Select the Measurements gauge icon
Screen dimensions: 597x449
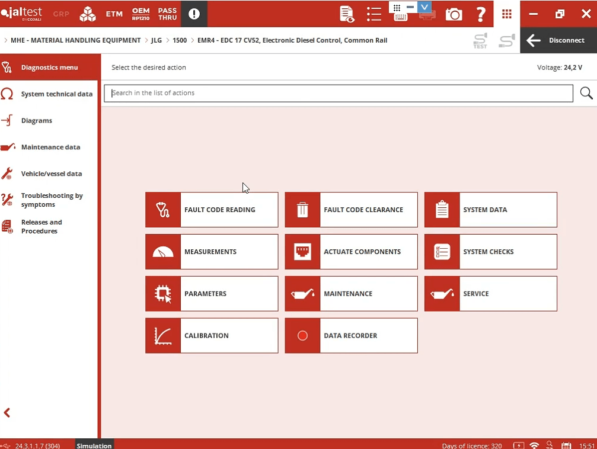(163, 252)
